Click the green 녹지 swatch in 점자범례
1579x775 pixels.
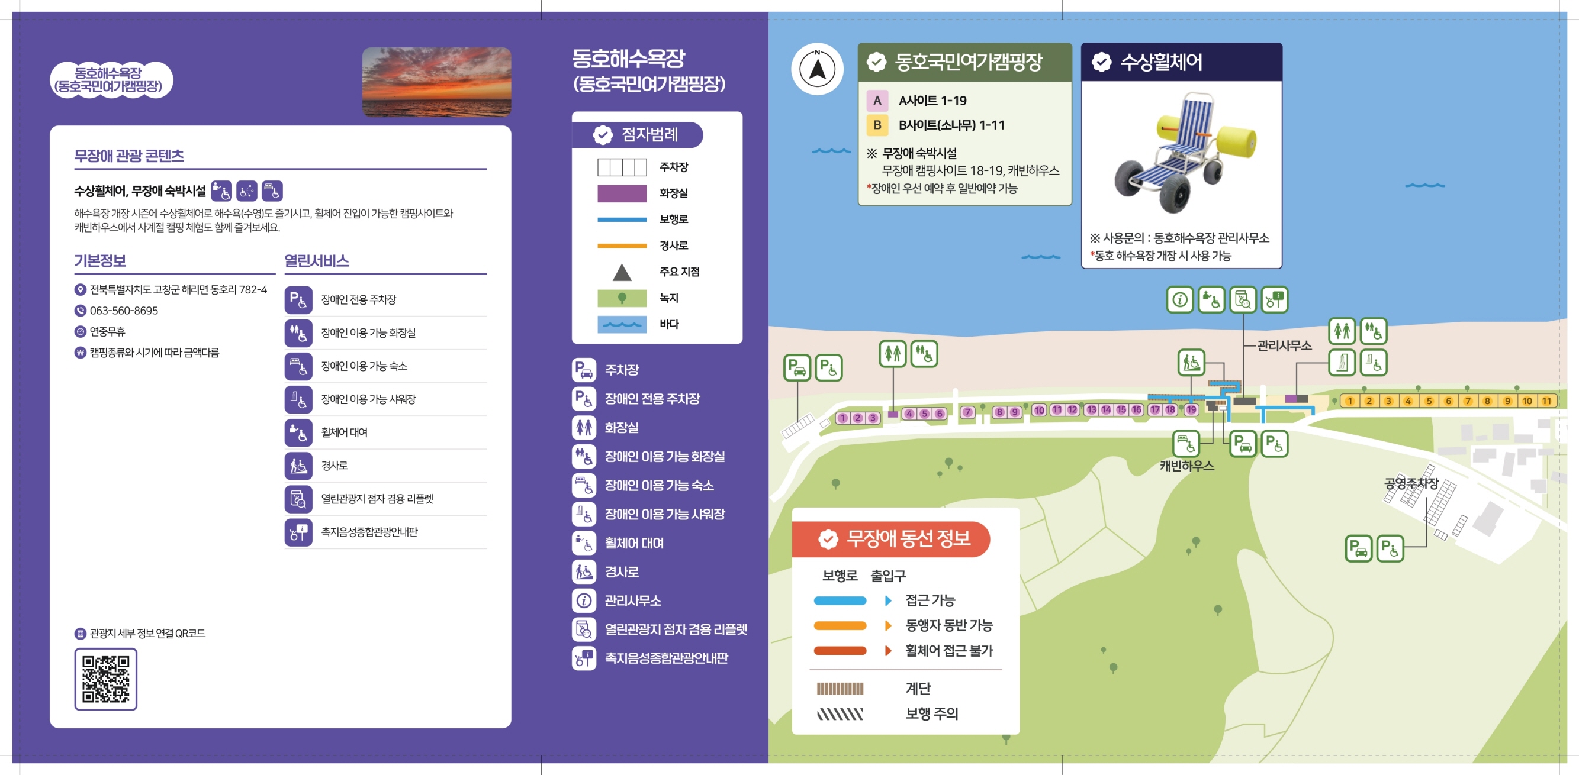coord(622,298)
